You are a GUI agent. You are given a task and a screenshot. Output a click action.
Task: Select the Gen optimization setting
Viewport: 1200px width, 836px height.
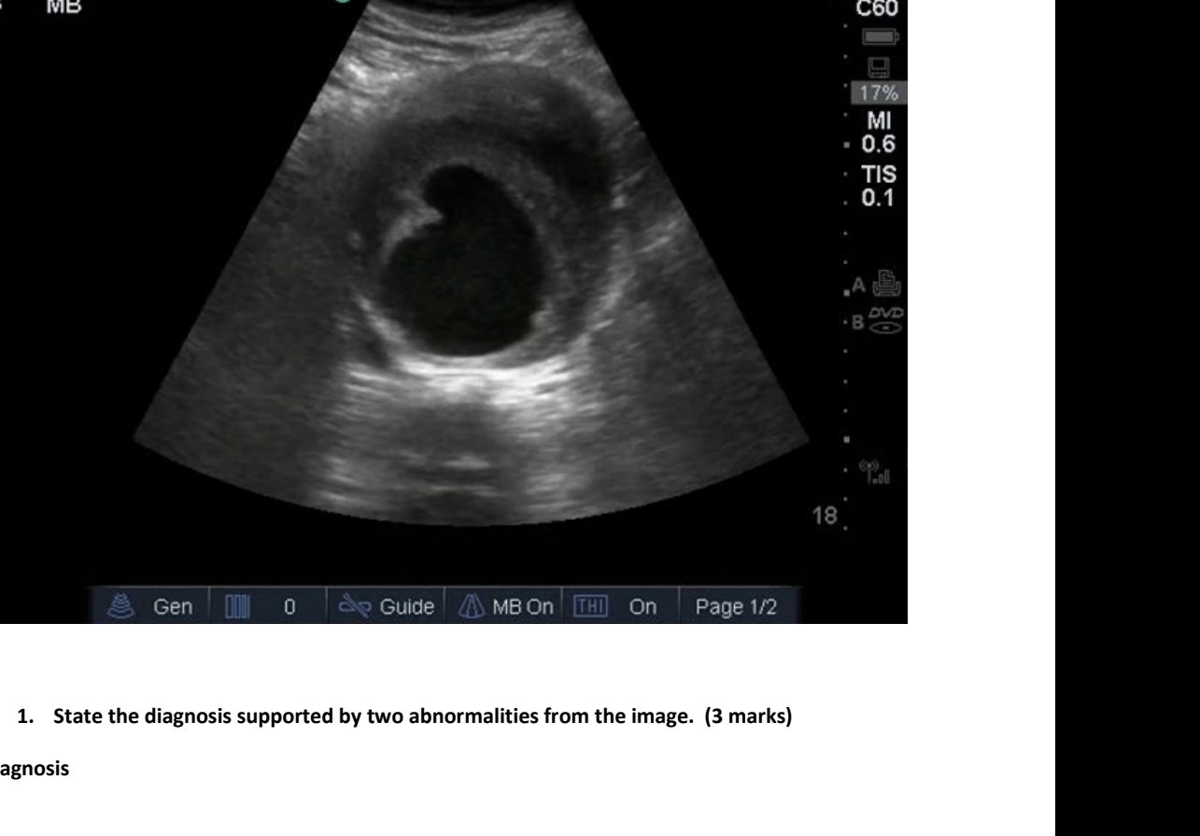click(151, 605)
